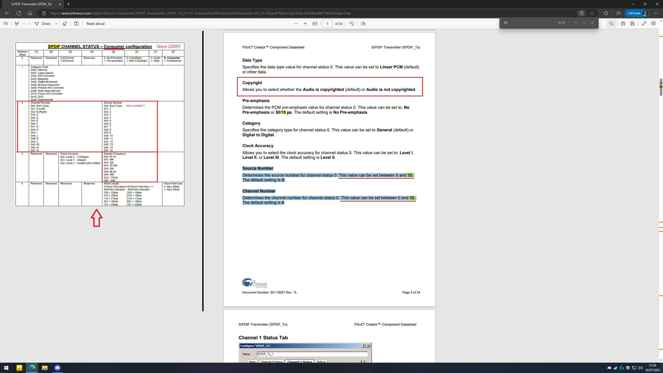
Task: Start Read aloud for the PDF
Action: point(95,24)
